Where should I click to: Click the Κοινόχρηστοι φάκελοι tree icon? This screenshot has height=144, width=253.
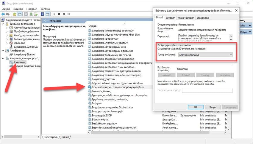[x=11, y=35]
